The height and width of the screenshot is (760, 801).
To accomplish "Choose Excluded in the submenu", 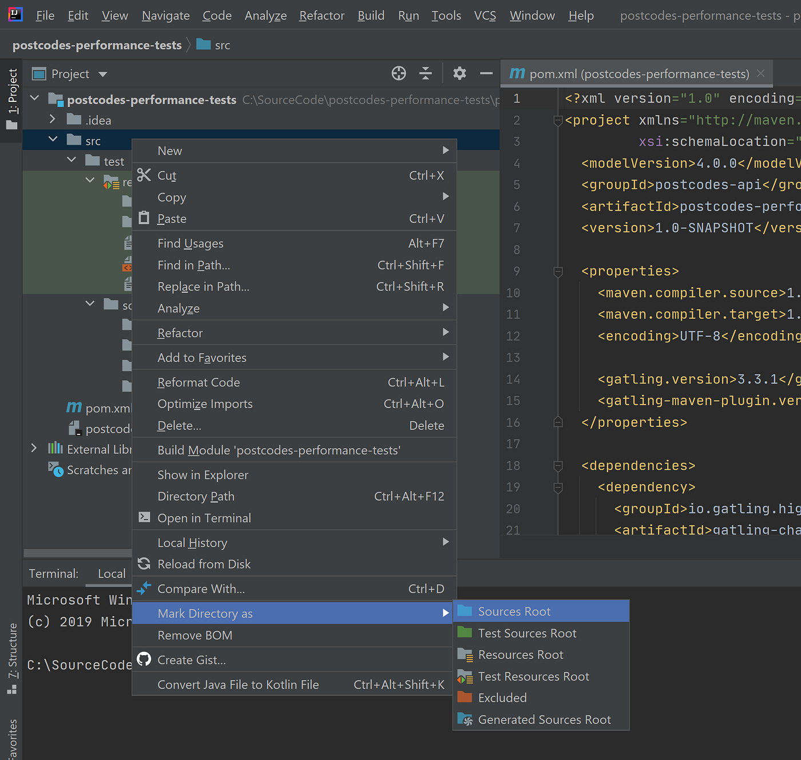I will (502, 698).
